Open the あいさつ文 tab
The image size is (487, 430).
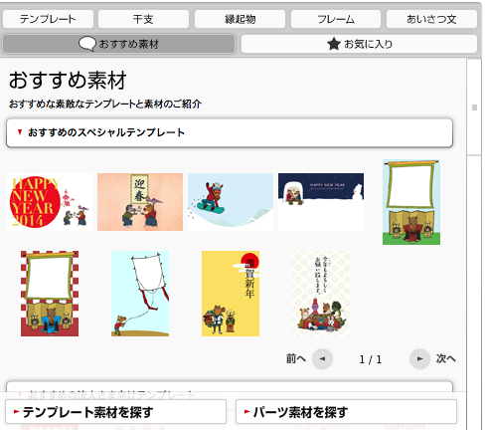click(431, 19)
